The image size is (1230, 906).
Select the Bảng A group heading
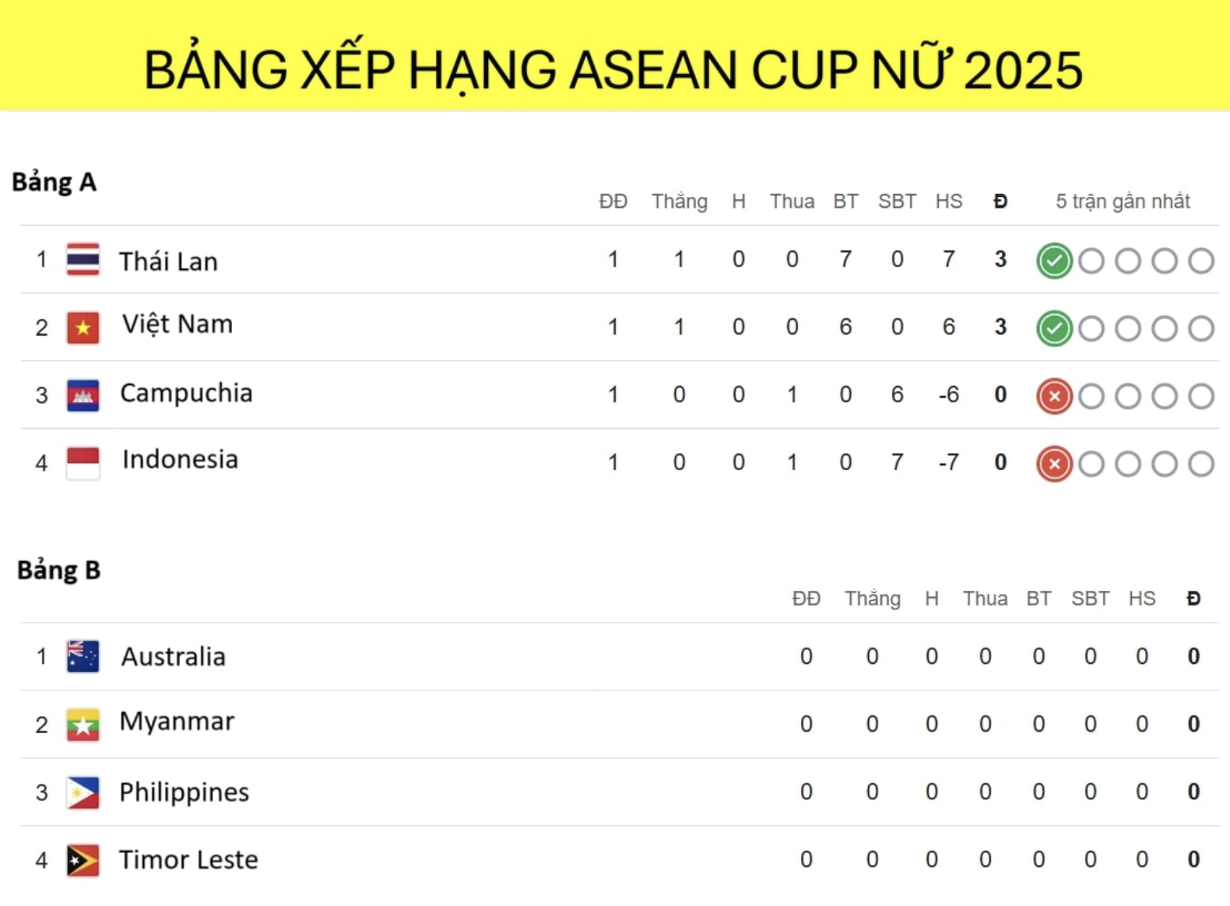(54, 183)
